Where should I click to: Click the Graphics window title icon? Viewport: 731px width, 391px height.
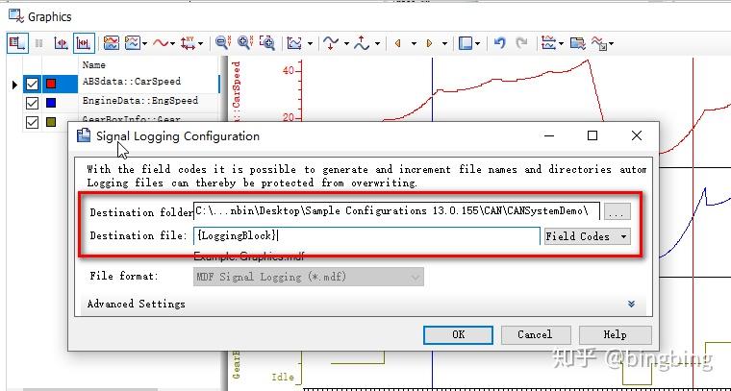(15, 16)
